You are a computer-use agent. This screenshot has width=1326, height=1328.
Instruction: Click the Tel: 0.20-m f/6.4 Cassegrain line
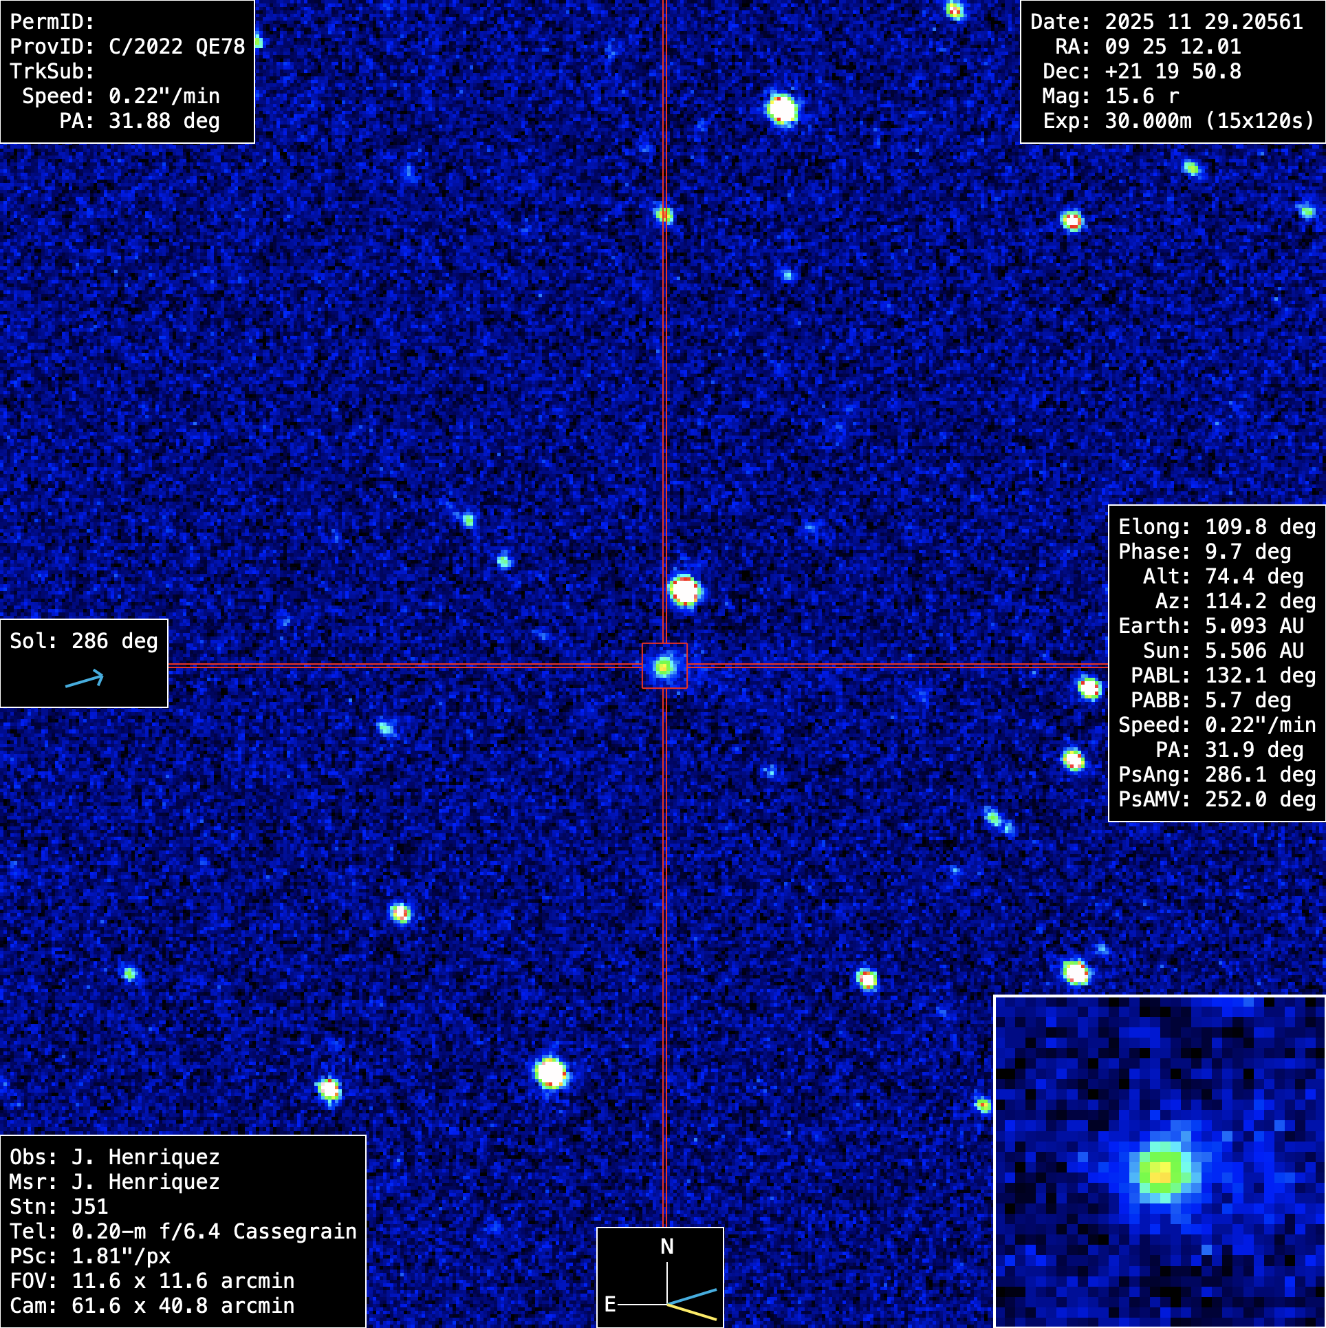tap(183, 1231)
